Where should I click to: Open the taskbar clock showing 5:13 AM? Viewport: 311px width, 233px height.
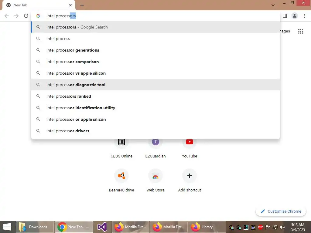[298, 227]
